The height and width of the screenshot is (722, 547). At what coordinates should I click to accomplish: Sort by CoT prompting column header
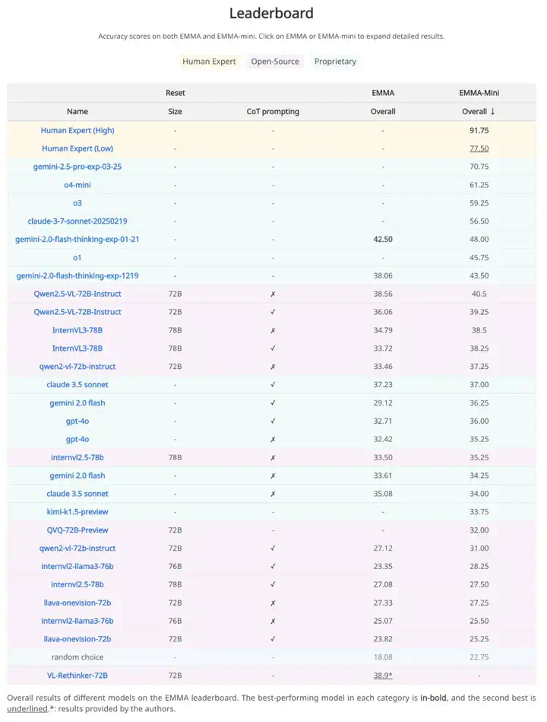point(273,111)
